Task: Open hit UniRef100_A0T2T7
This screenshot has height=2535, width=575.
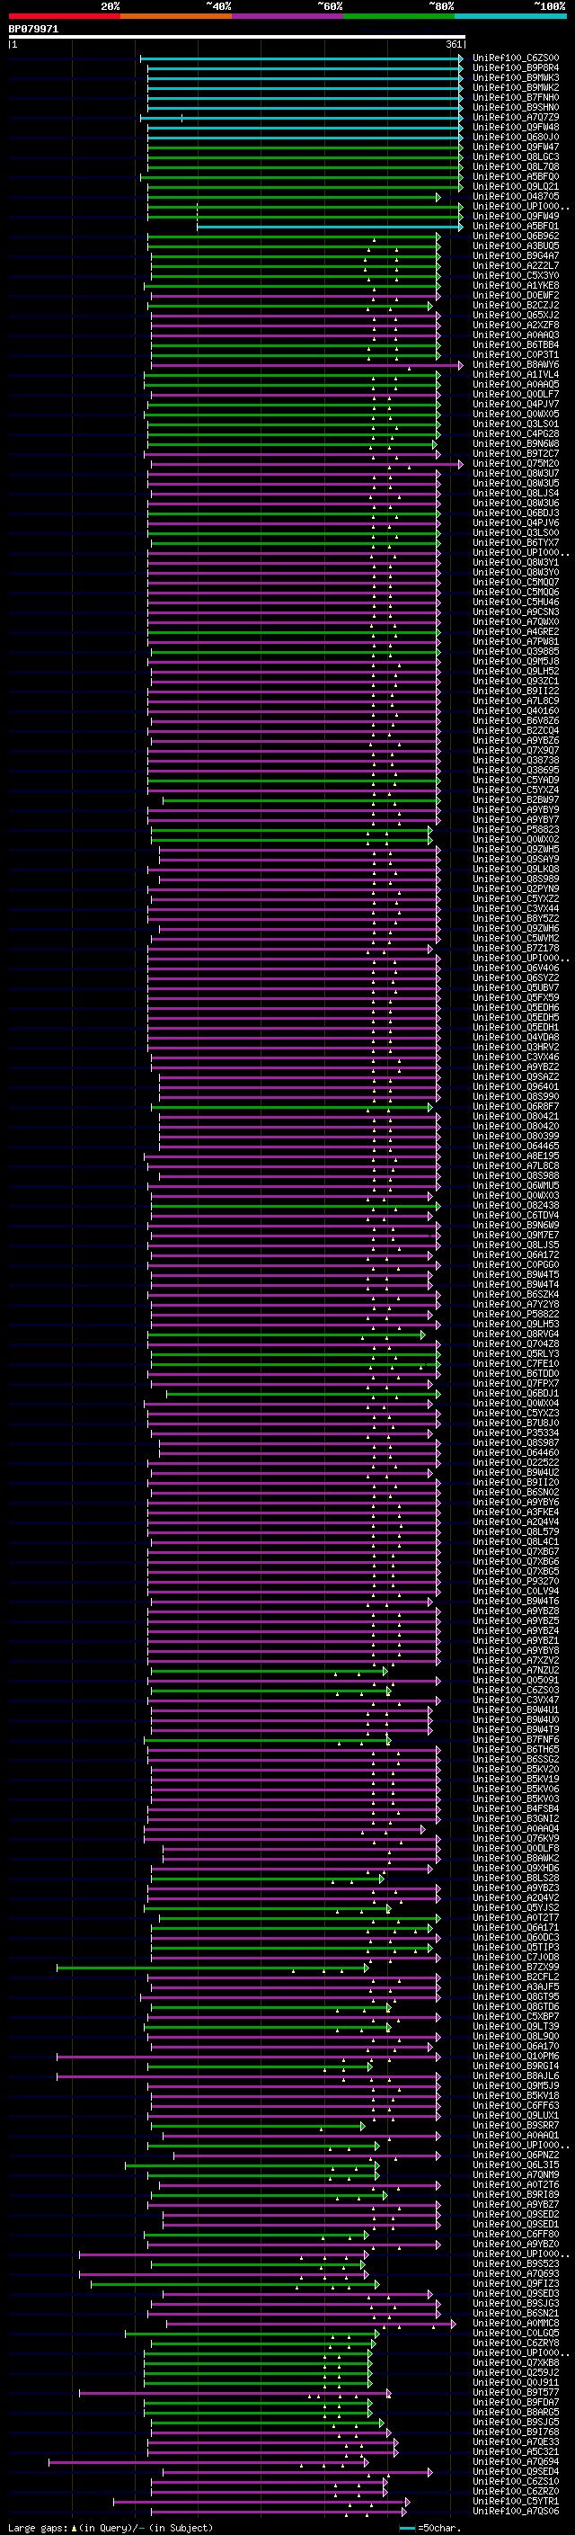Action: [x=516, y=1918]
